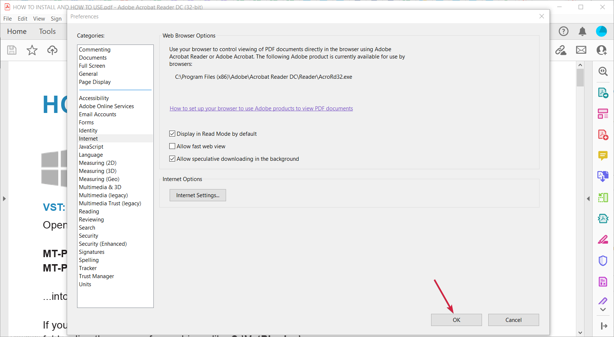
Task: Switch to the Tools tab
Action: (48, 32)
